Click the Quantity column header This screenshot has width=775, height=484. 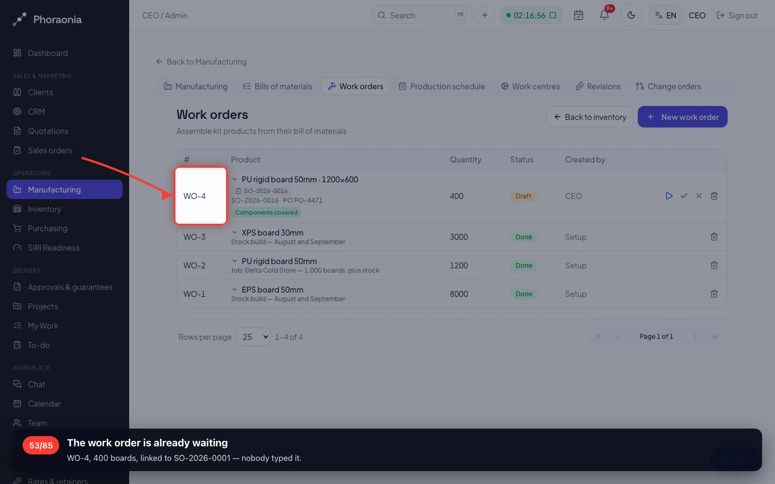click(x=466, y=159)
